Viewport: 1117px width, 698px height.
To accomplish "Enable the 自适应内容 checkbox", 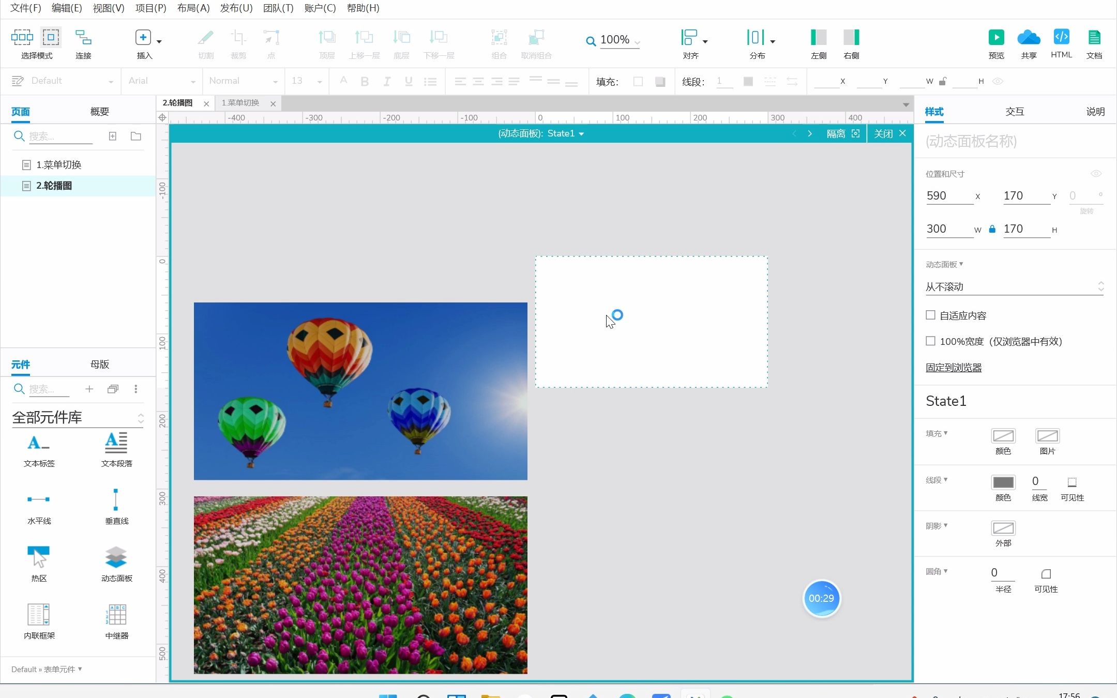I will 930,315.
